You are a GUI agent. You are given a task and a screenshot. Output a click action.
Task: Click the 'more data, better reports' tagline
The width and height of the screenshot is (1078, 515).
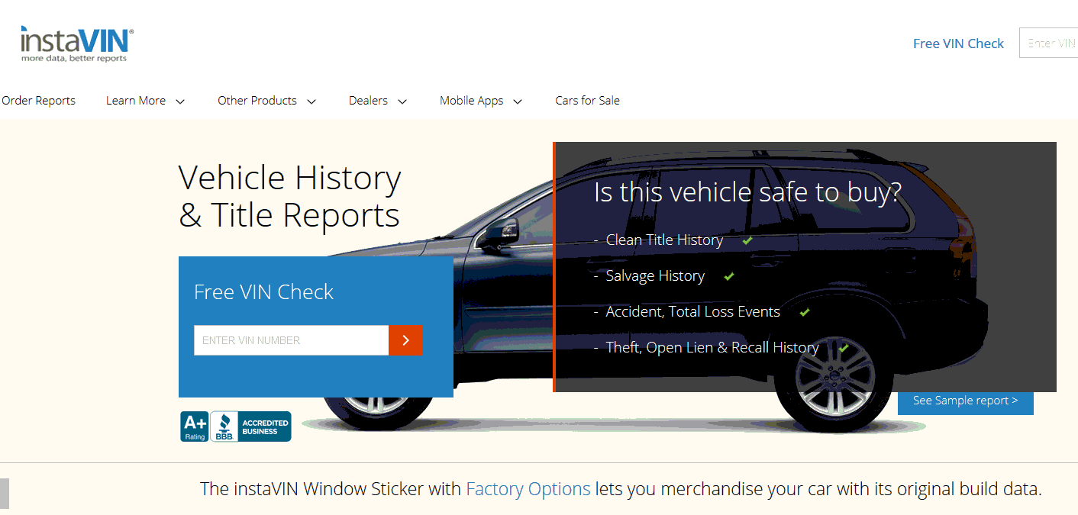(74, 58)
